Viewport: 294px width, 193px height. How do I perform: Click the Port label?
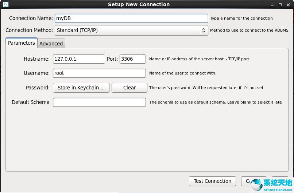[112, 59]
